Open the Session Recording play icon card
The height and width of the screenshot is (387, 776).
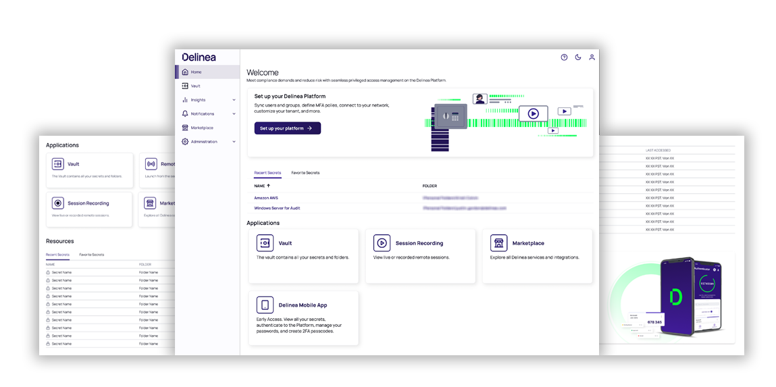tap(382, 243)
